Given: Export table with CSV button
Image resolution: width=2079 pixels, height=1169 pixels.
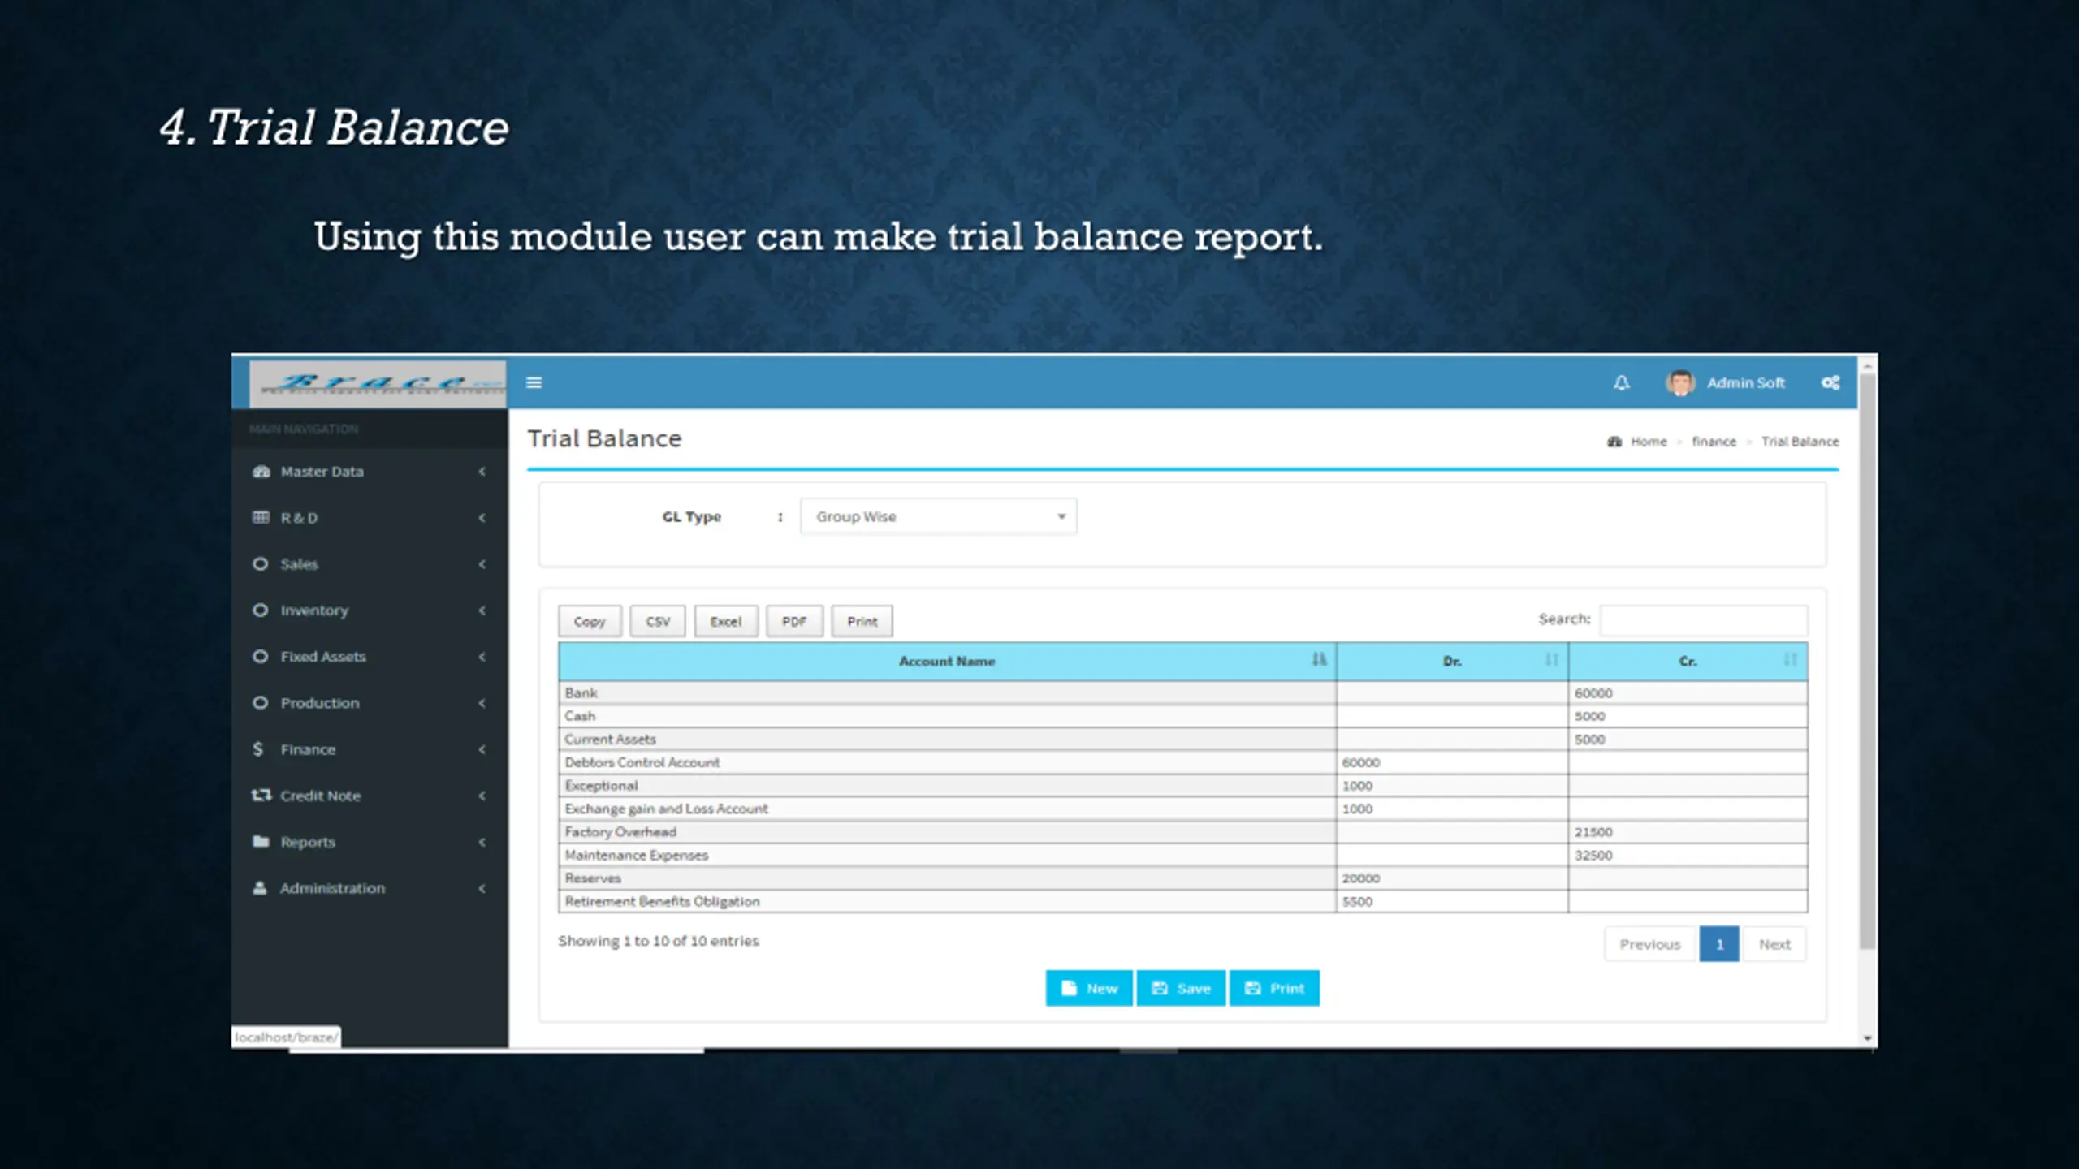Looking at the screenshot, I should [x=658, y=621].
